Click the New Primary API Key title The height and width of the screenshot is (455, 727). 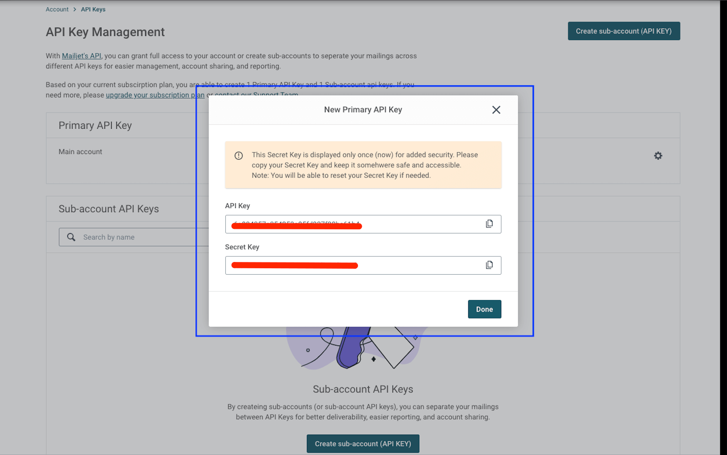363,110
